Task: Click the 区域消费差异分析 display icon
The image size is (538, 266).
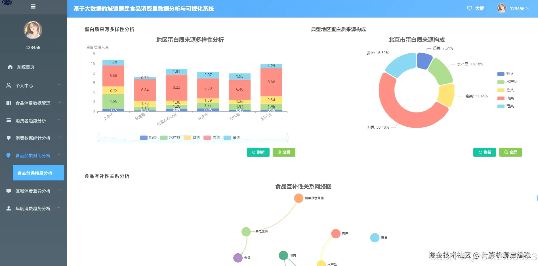Action: point(8,191)
